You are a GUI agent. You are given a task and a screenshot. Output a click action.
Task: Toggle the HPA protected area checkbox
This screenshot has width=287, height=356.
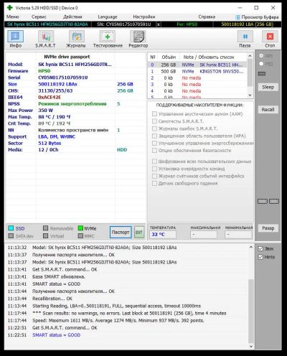coord(154,136)
